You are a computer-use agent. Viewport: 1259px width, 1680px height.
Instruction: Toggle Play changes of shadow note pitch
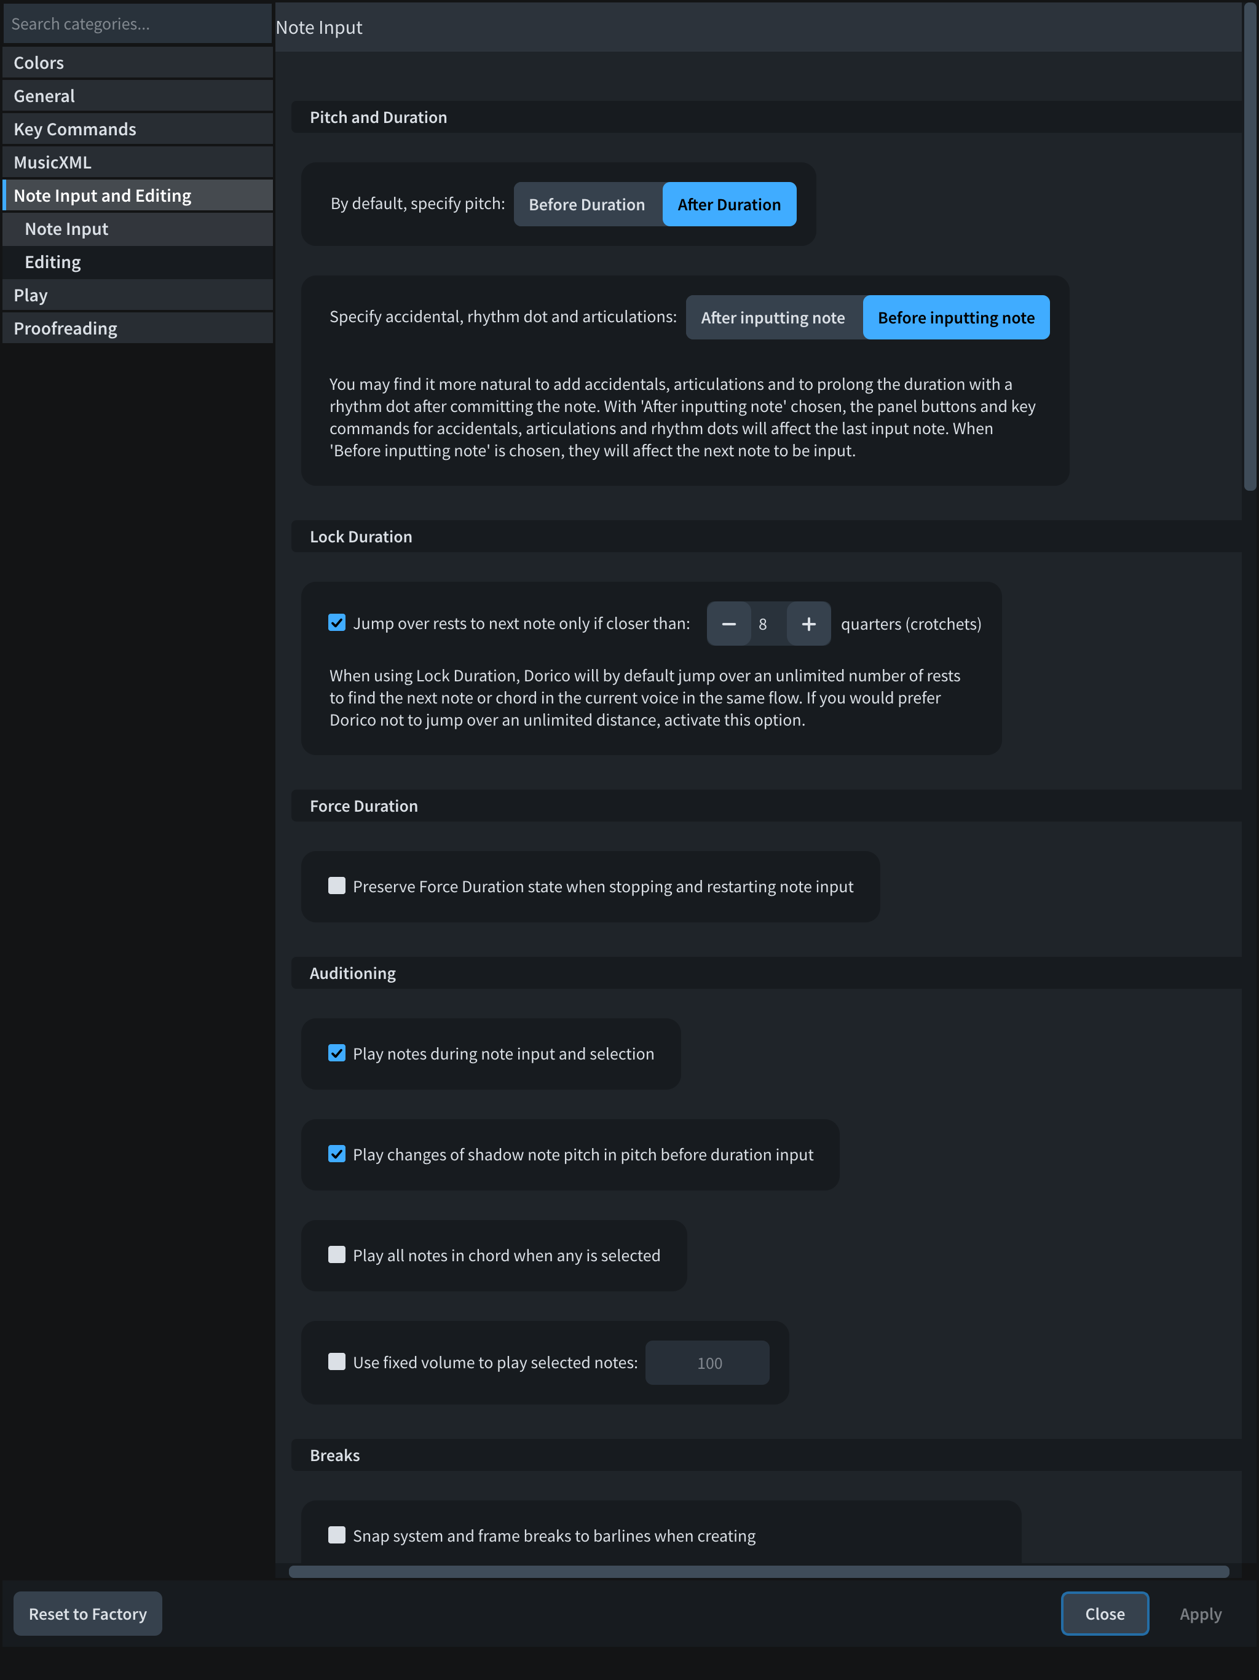(x=336, y=1154)
